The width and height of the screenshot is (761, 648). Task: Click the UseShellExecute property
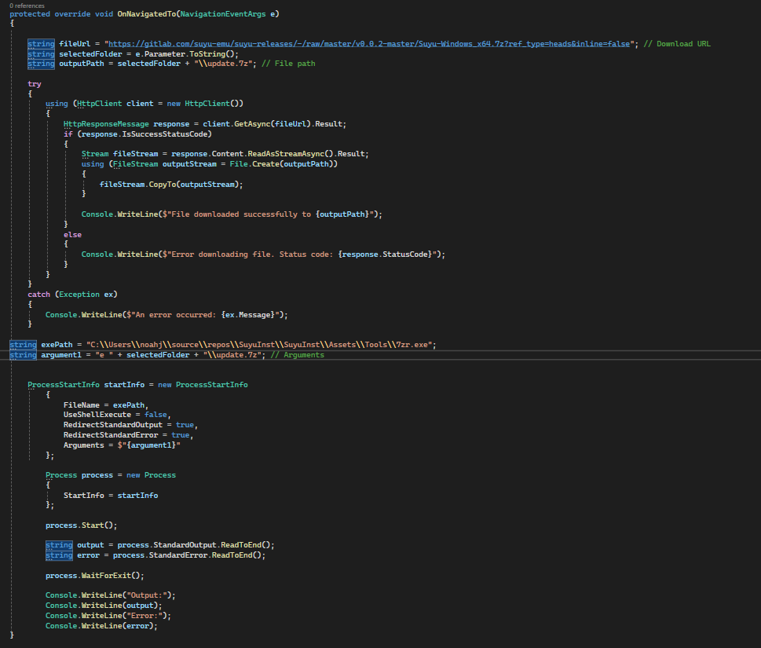coord(97,415)
